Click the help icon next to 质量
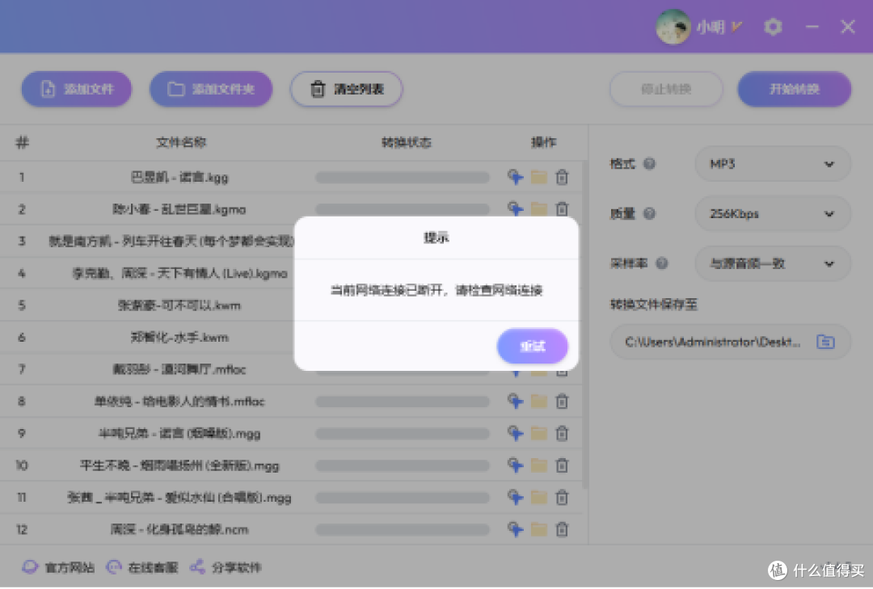 pyautogui.click(x=649, y=214)
